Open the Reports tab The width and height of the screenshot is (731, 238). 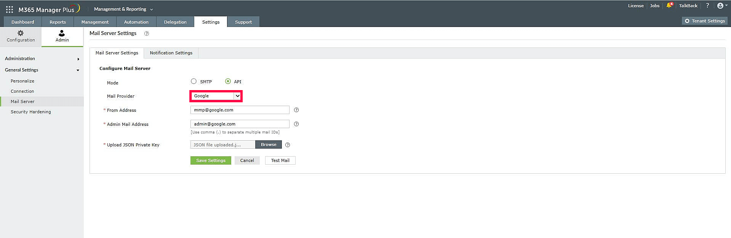tap(58, 22)
